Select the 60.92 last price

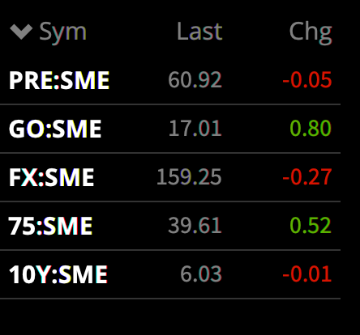[195, 80]
